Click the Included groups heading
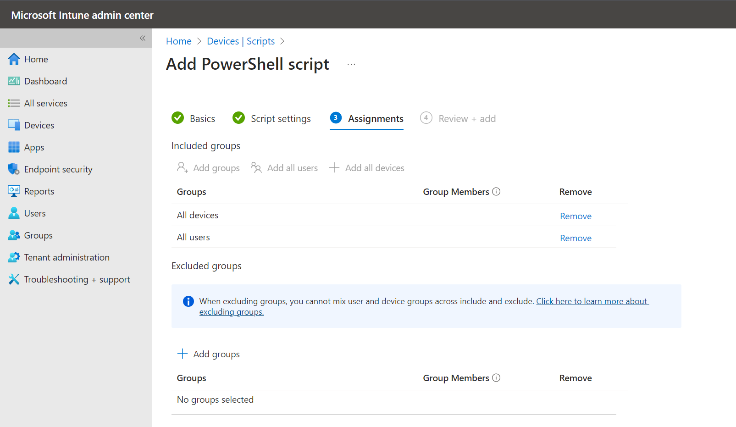This screenshot has width=736, height=427. [x=206, y=146]
